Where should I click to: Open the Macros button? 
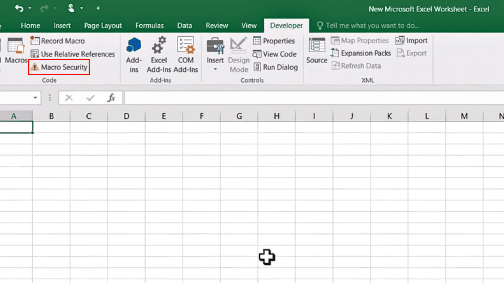click(x=16, y=50)
